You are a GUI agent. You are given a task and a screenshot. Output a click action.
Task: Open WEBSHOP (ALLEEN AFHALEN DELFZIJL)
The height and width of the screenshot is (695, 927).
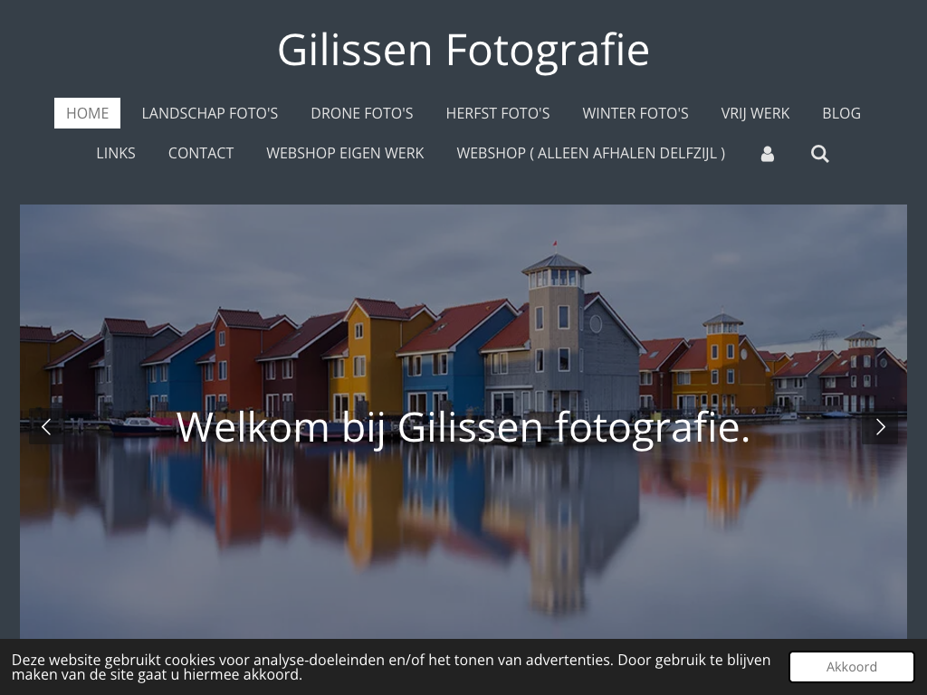coord(590,153)
